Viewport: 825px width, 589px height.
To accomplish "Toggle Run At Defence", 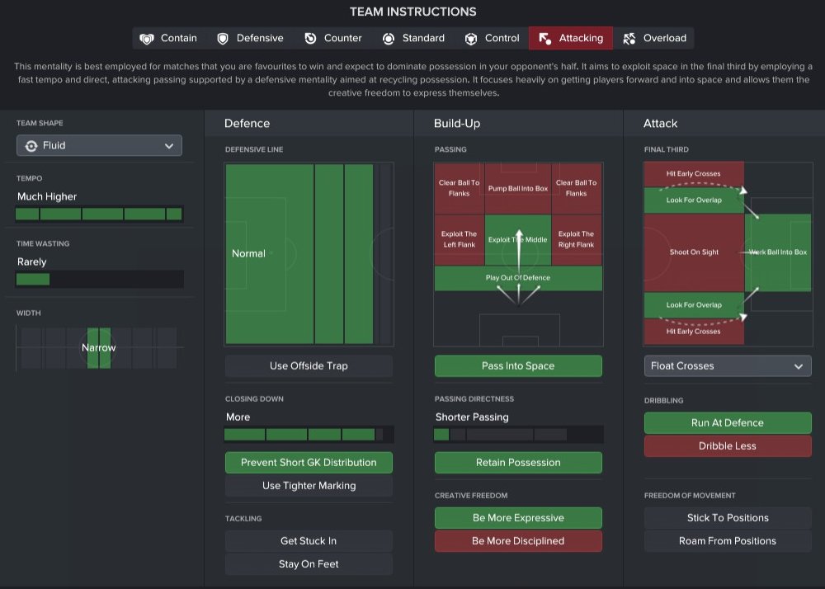I will [728, 423].
